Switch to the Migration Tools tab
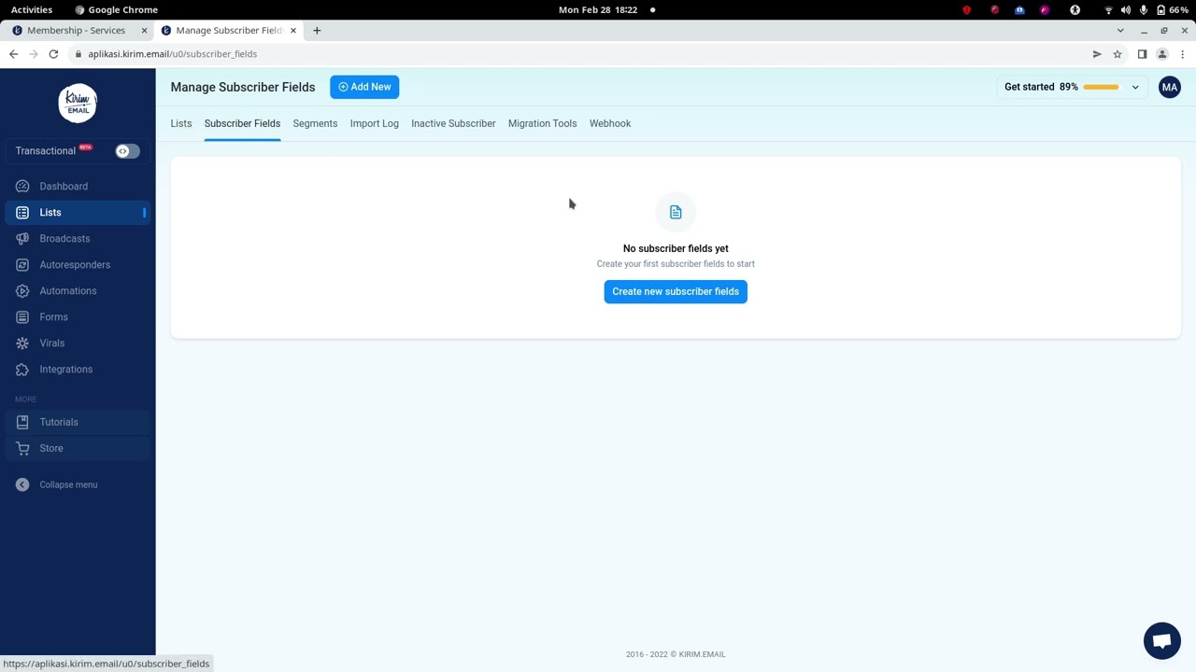1196x672 pixels. (x=542, y=123)
